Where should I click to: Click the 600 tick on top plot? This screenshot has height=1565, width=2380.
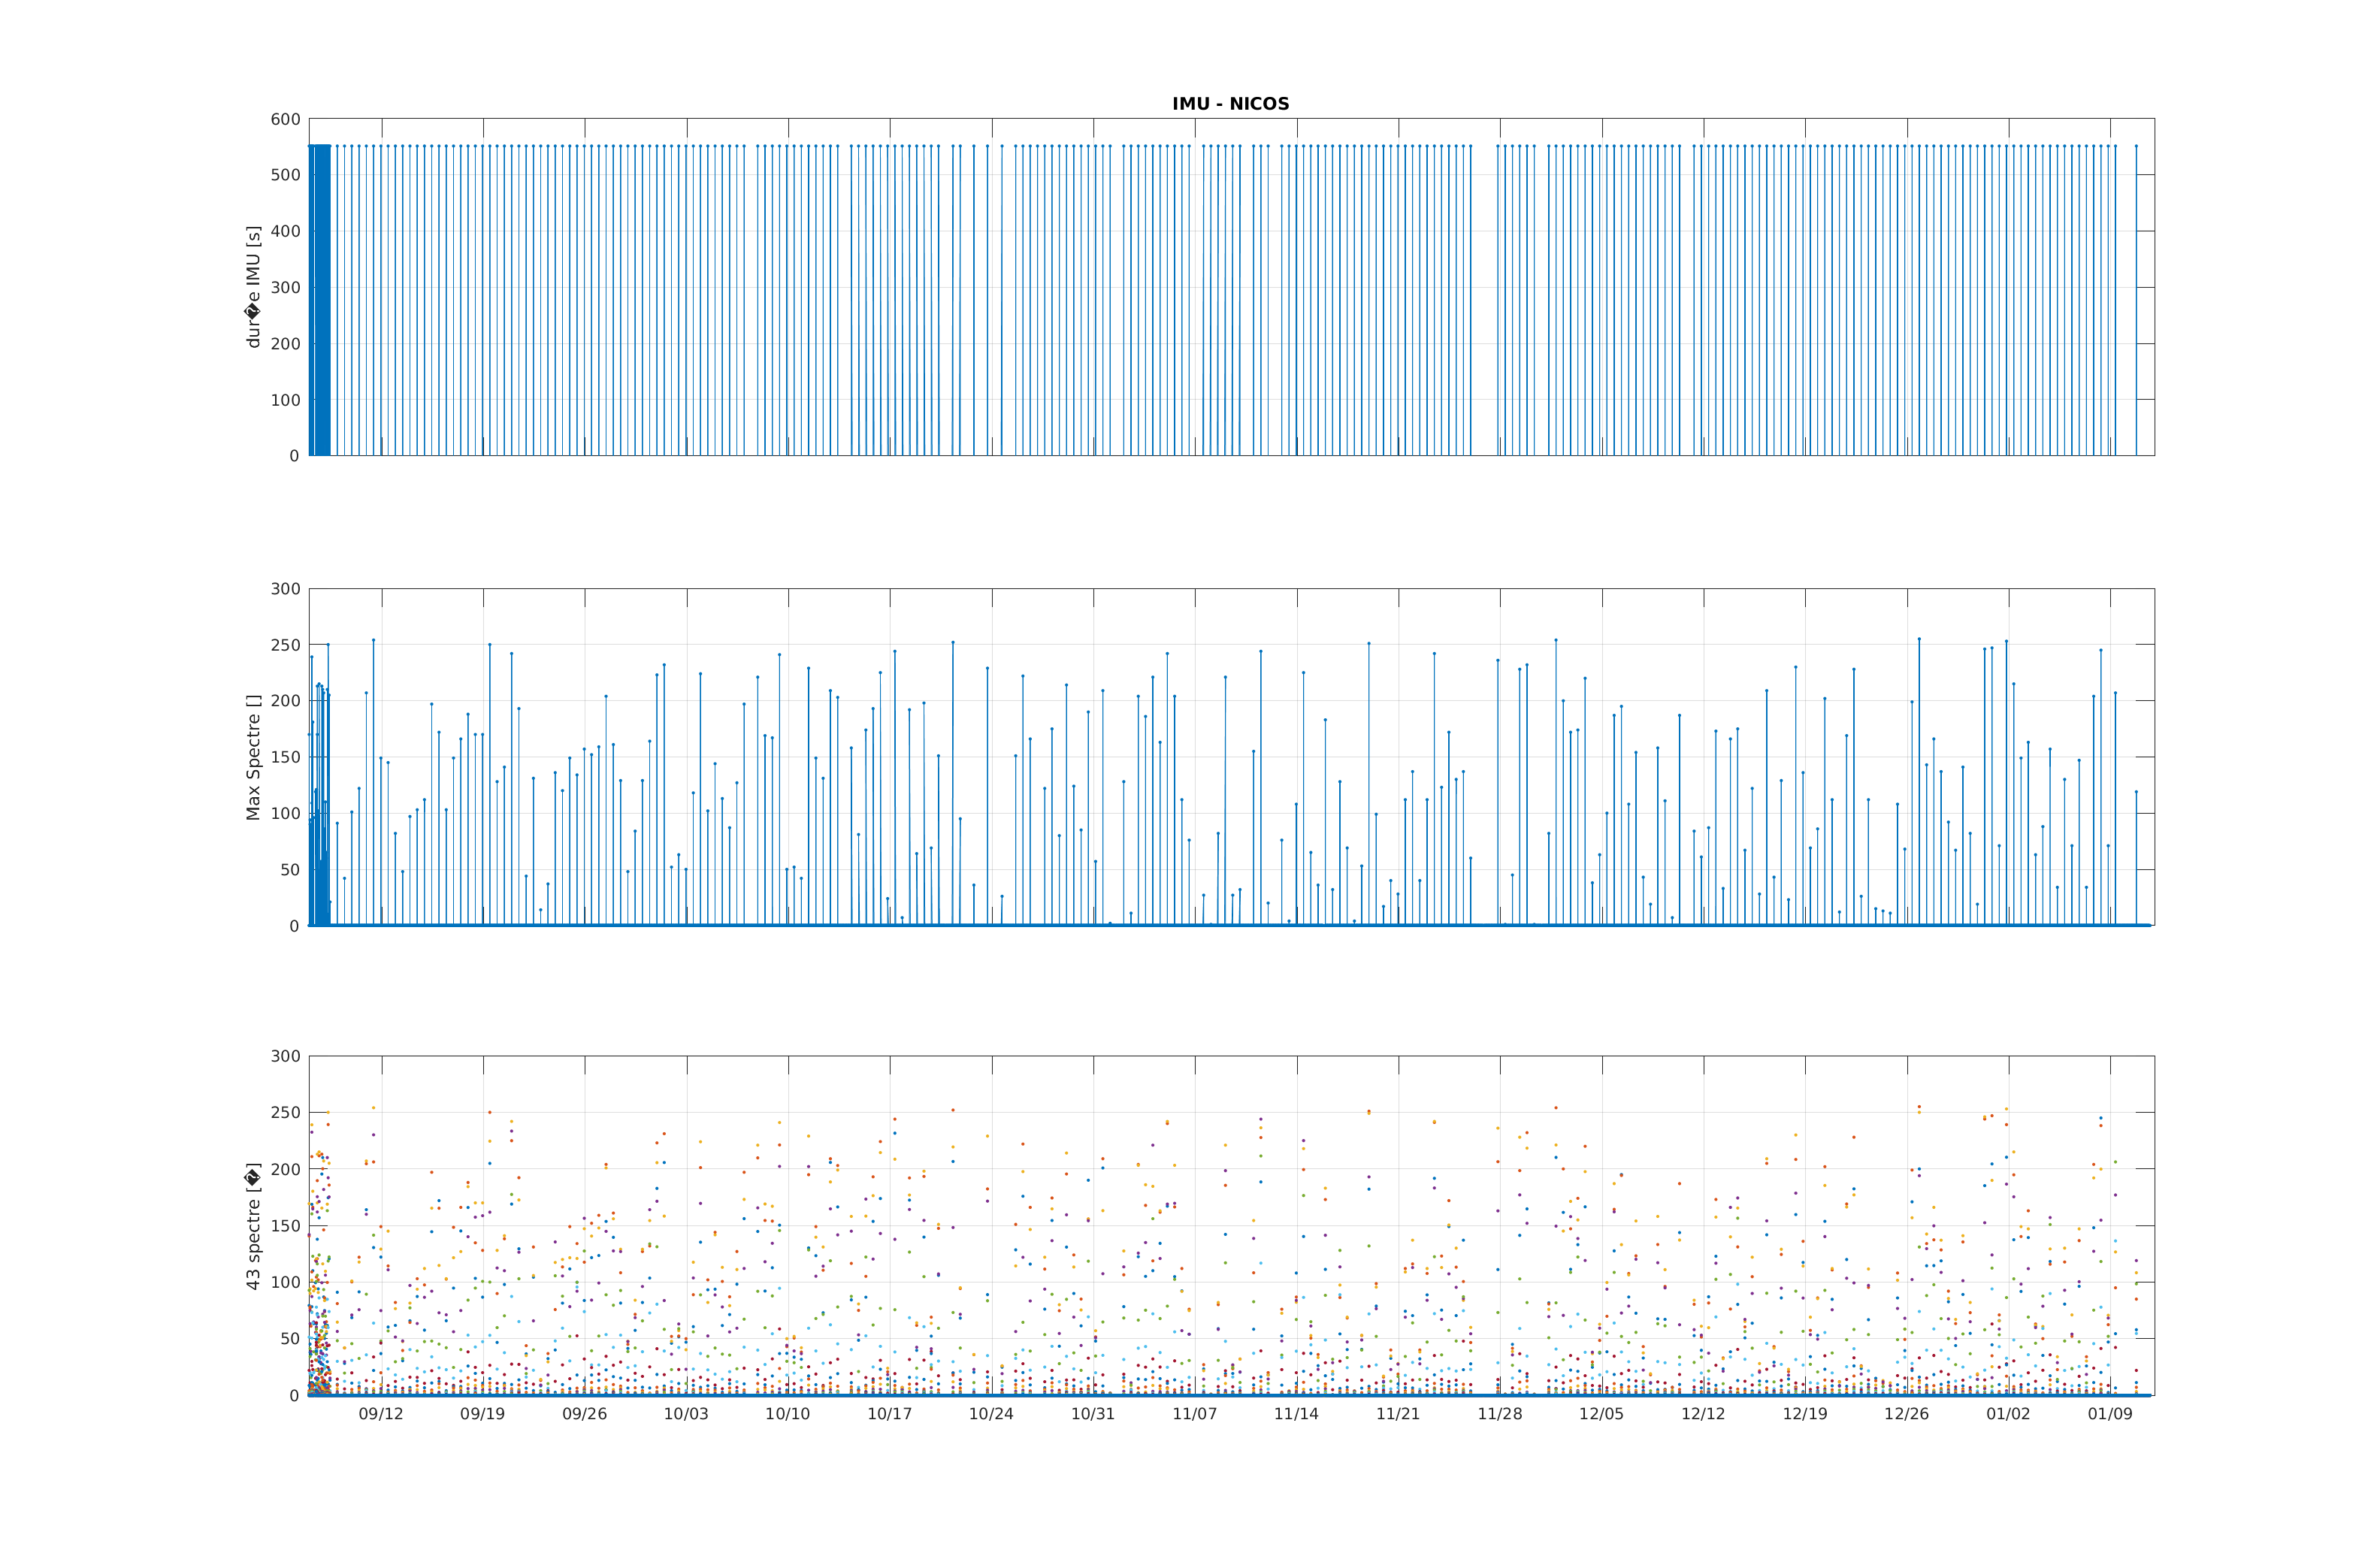tap(285, 119)
